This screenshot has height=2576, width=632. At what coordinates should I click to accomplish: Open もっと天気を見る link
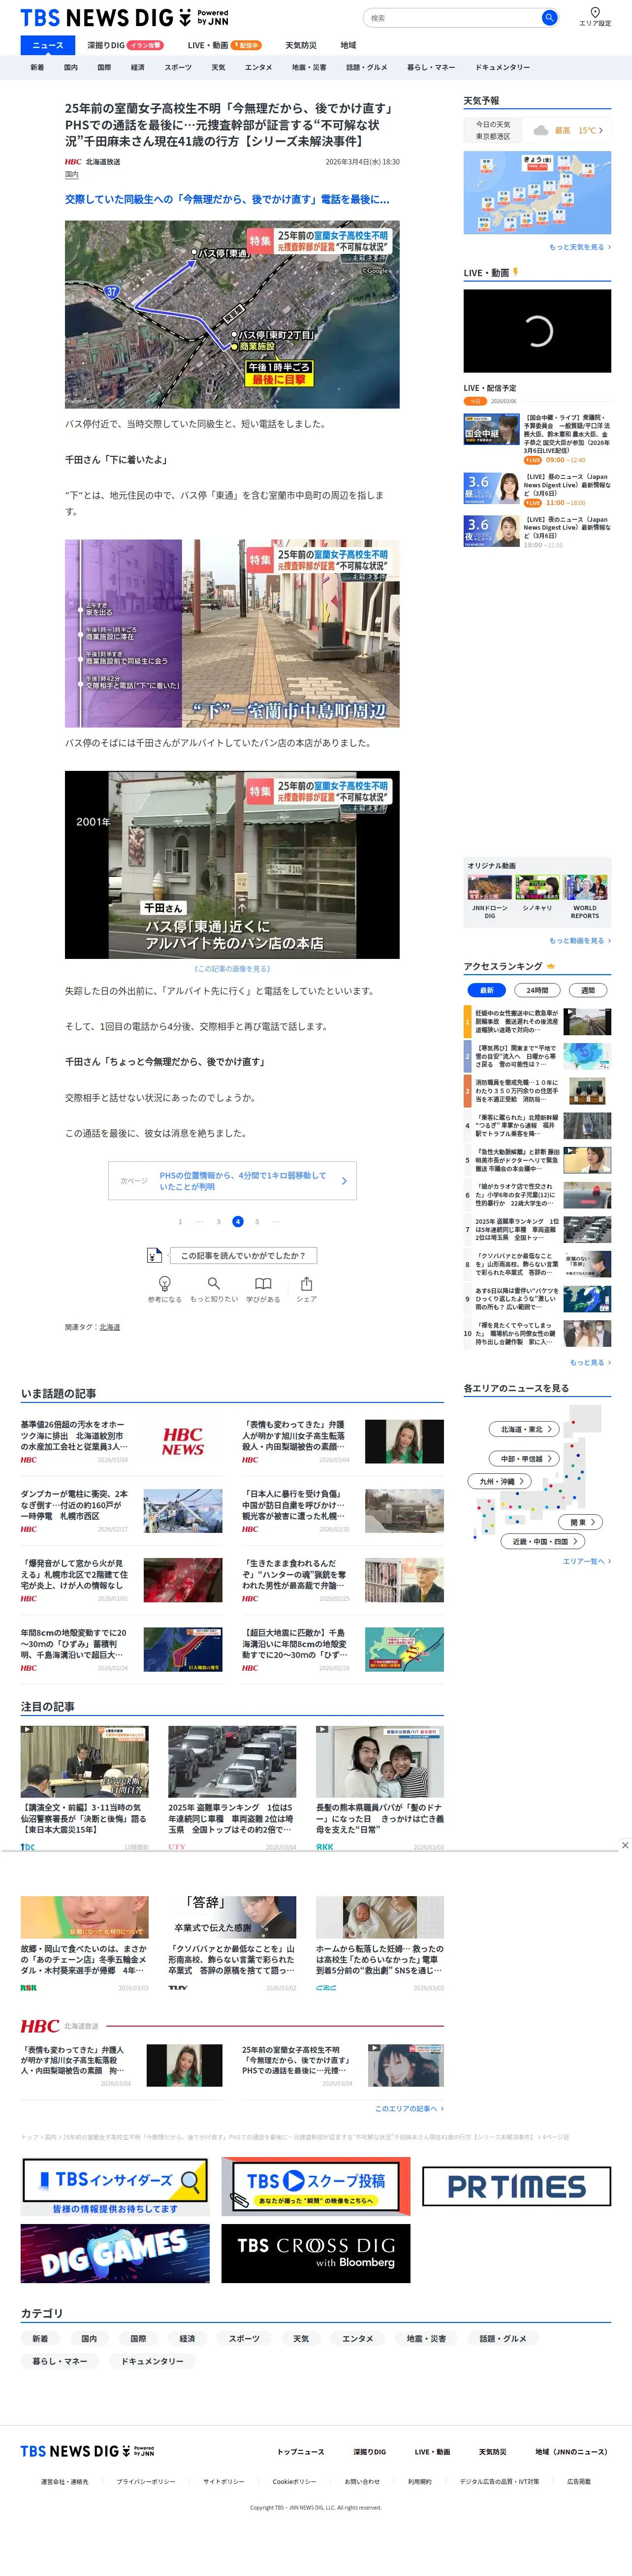580,247
